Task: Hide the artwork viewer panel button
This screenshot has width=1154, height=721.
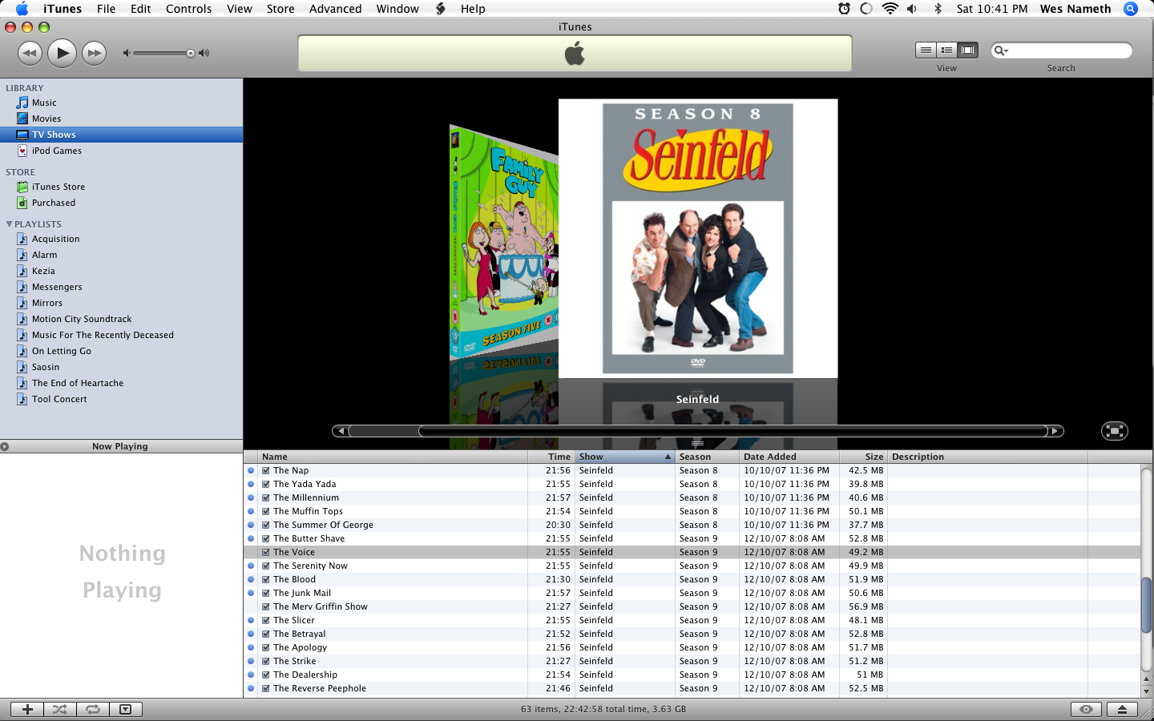Action: tap(126, 709)
